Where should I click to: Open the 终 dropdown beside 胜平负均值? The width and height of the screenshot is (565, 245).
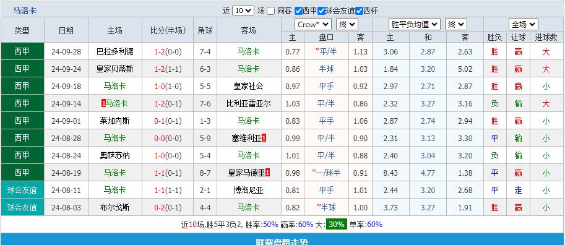(x=456, y=25)
